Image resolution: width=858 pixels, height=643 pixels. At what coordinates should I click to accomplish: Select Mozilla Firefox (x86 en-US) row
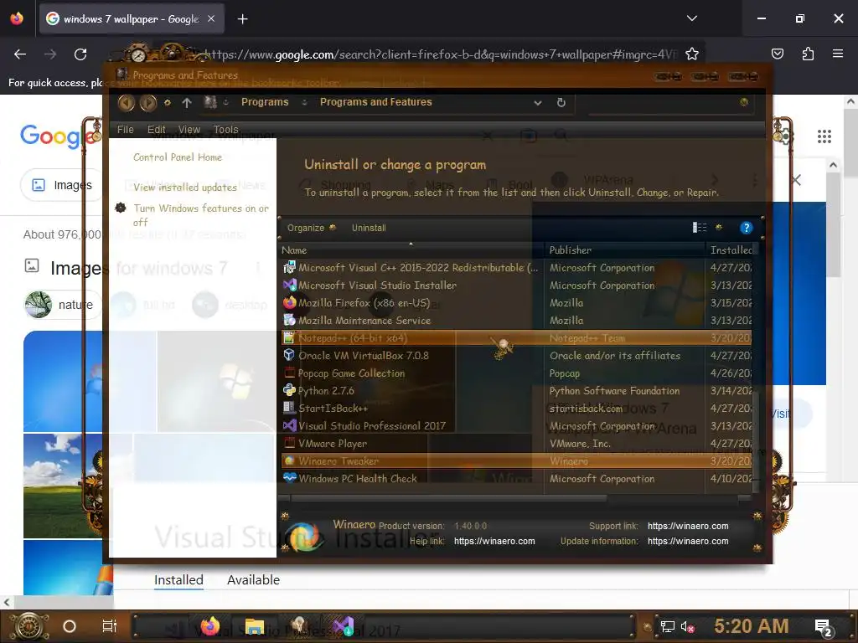click(x=516, y=303)
